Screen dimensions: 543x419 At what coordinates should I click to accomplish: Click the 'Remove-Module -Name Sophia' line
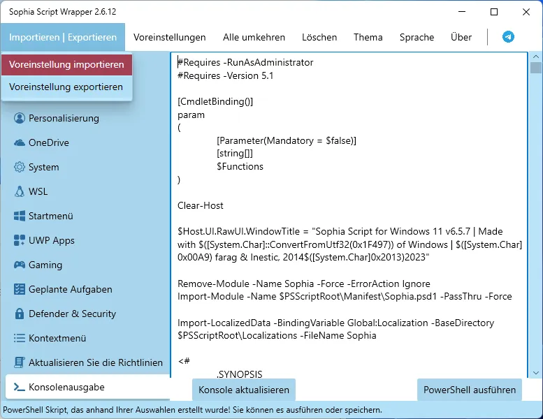(x=304, y=284)
